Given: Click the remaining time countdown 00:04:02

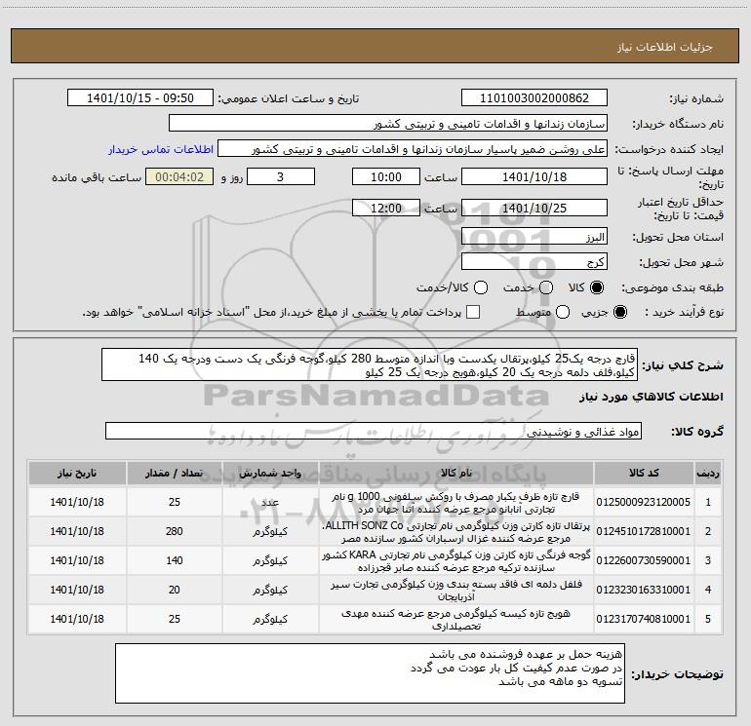Looking at the screenshot, I should (x=179, y=176).
